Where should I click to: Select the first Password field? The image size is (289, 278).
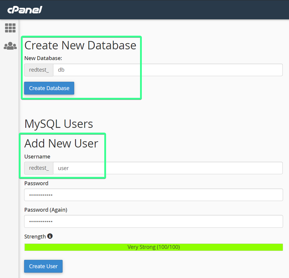(x=153, y=195)
